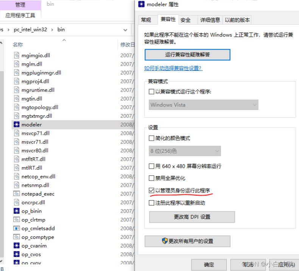Uncheck 以管理员身份运行此程序

tap(151, 190)
